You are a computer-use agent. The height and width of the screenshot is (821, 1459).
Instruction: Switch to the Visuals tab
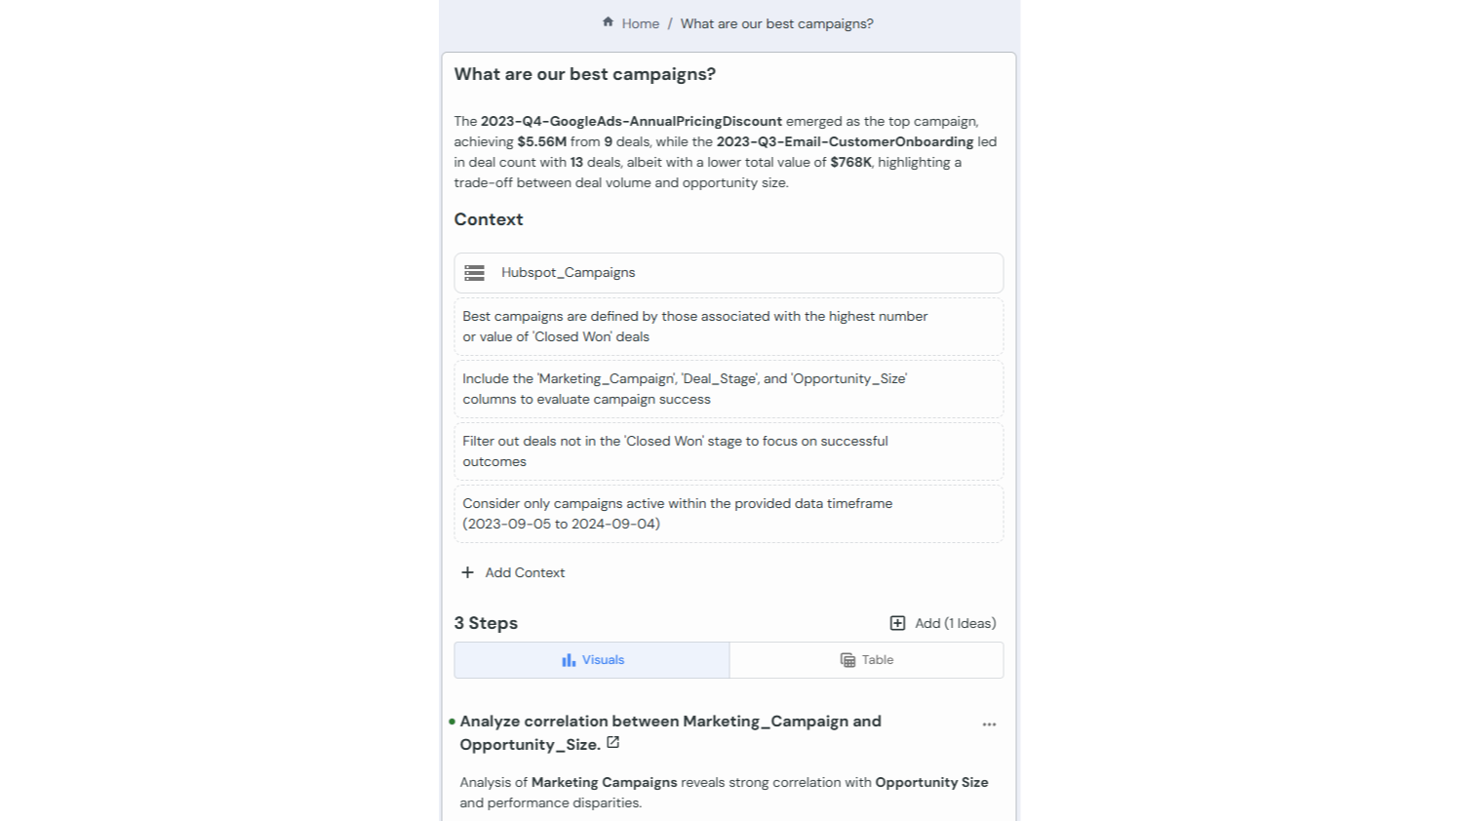click(x=592, y=660)
